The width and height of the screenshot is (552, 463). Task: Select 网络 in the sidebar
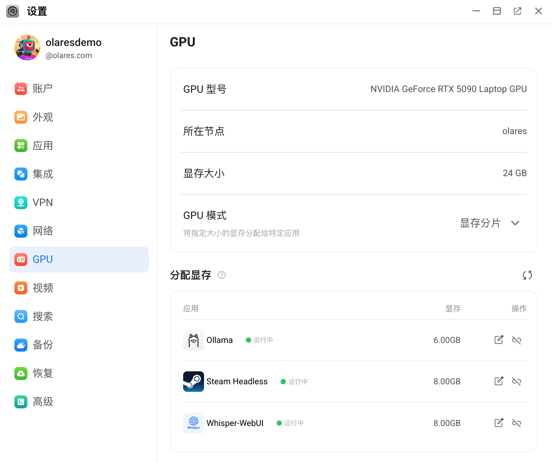coord(42,231)
